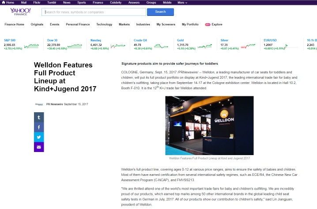Open Answers in top bar
This screenshot has width=317, height=209.
(134, 2)
